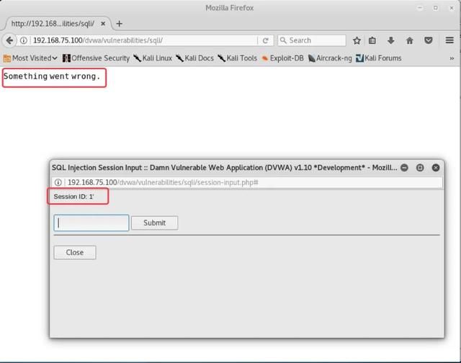The width and height of the screenshot is (461, 363).
Task: Open the Offensive Security bookmark
Action: tap(96, 58)
